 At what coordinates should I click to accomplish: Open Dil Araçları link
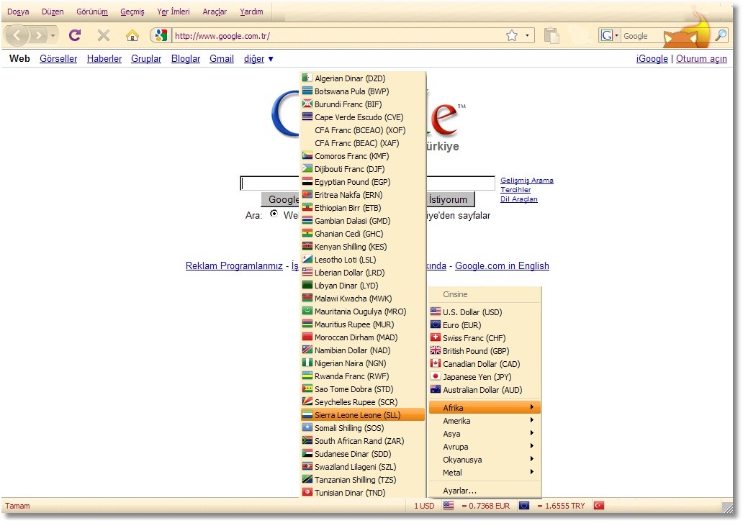click(519, 199)
